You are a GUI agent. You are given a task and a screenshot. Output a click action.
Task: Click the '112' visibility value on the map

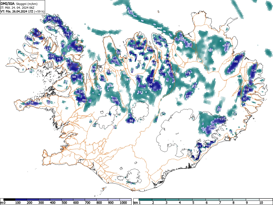coord(102,78)
